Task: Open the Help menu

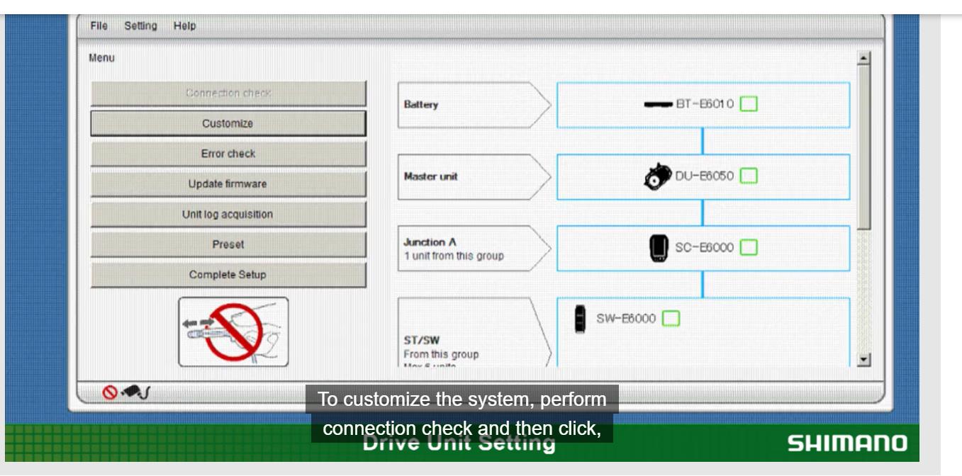Action: tap(184, 25)
